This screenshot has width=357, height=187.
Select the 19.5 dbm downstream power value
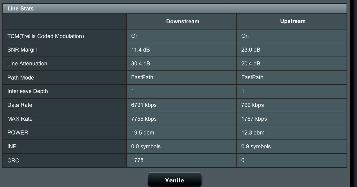coord(143,133)
